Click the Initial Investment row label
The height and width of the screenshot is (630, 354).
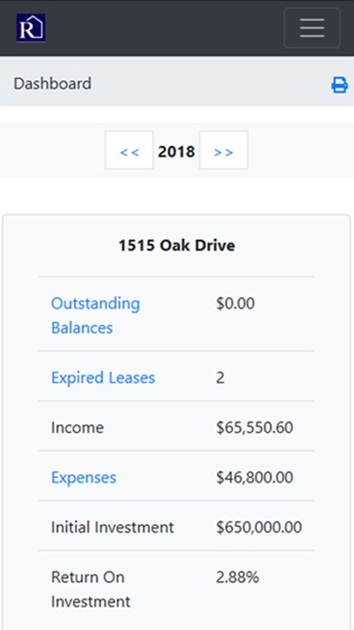[x=113, y=527]
